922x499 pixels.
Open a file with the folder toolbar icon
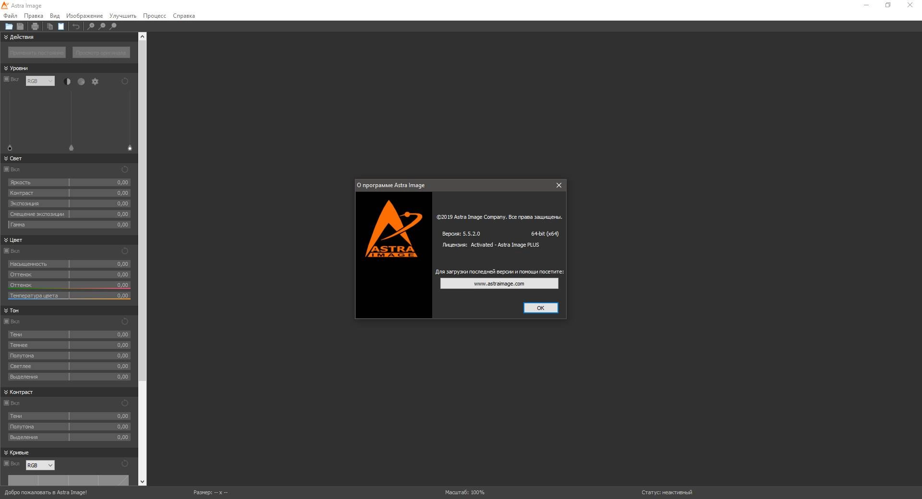click(9, 26)
